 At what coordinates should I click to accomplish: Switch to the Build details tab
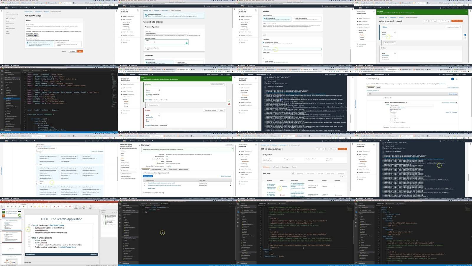(x=276, y=167)
